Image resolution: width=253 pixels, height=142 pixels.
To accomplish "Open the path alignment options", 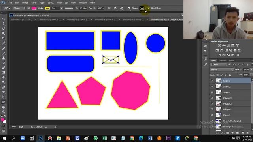I will click(x=115, y=8).
